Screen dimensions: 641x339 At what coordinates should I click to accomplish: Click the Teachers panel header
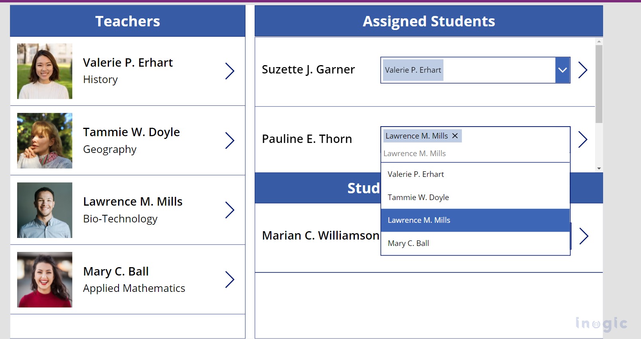(127, 21)
